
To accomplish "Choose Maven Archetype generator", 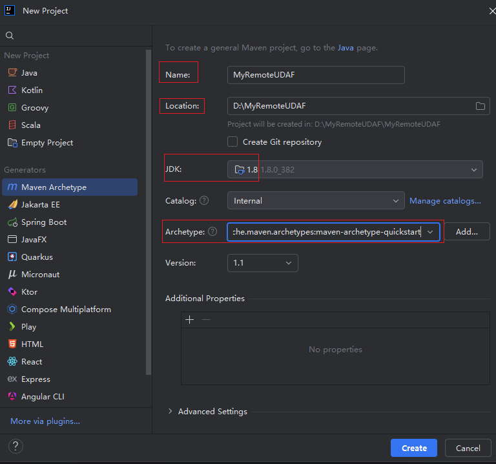I will coord(70,187).
